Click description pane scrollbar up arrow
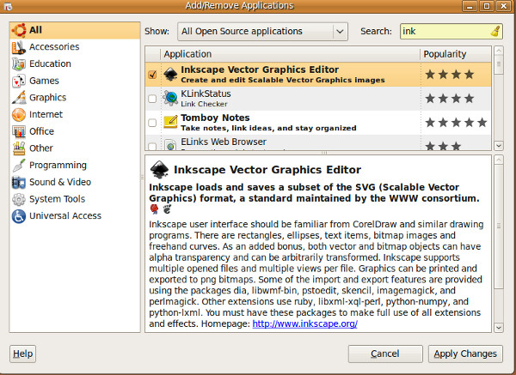 pos(499,160)
